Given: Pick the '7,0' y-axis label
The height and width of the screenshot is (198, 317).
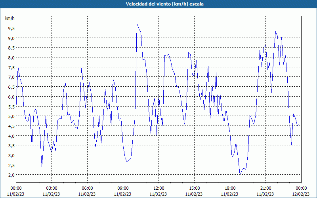Looking at the screenshot, I should point(11,77).
